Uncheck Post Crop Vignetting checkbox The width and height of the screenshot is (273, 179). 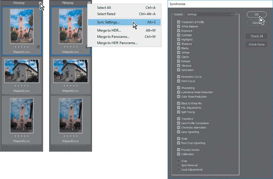click(179, 143)
